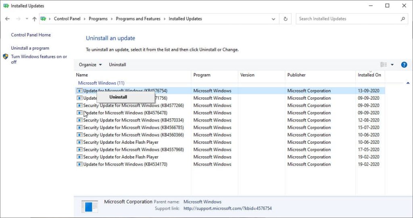Collapse the Microsoft Windows (11) group

(x=408, y=83)
